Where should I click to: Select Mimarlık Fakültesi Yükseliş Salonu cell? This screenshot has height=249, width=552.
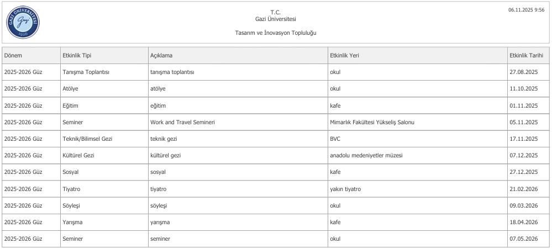(371, 122)
